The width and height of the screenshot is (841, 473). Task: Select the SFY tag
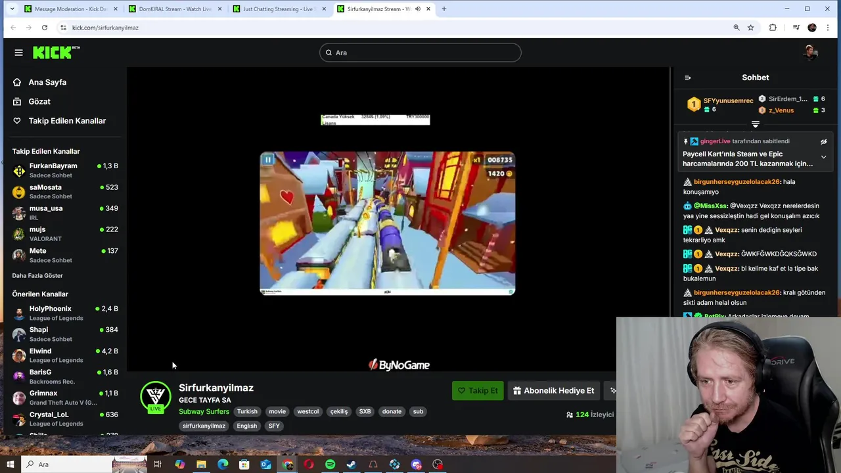[x=274, y=426]
